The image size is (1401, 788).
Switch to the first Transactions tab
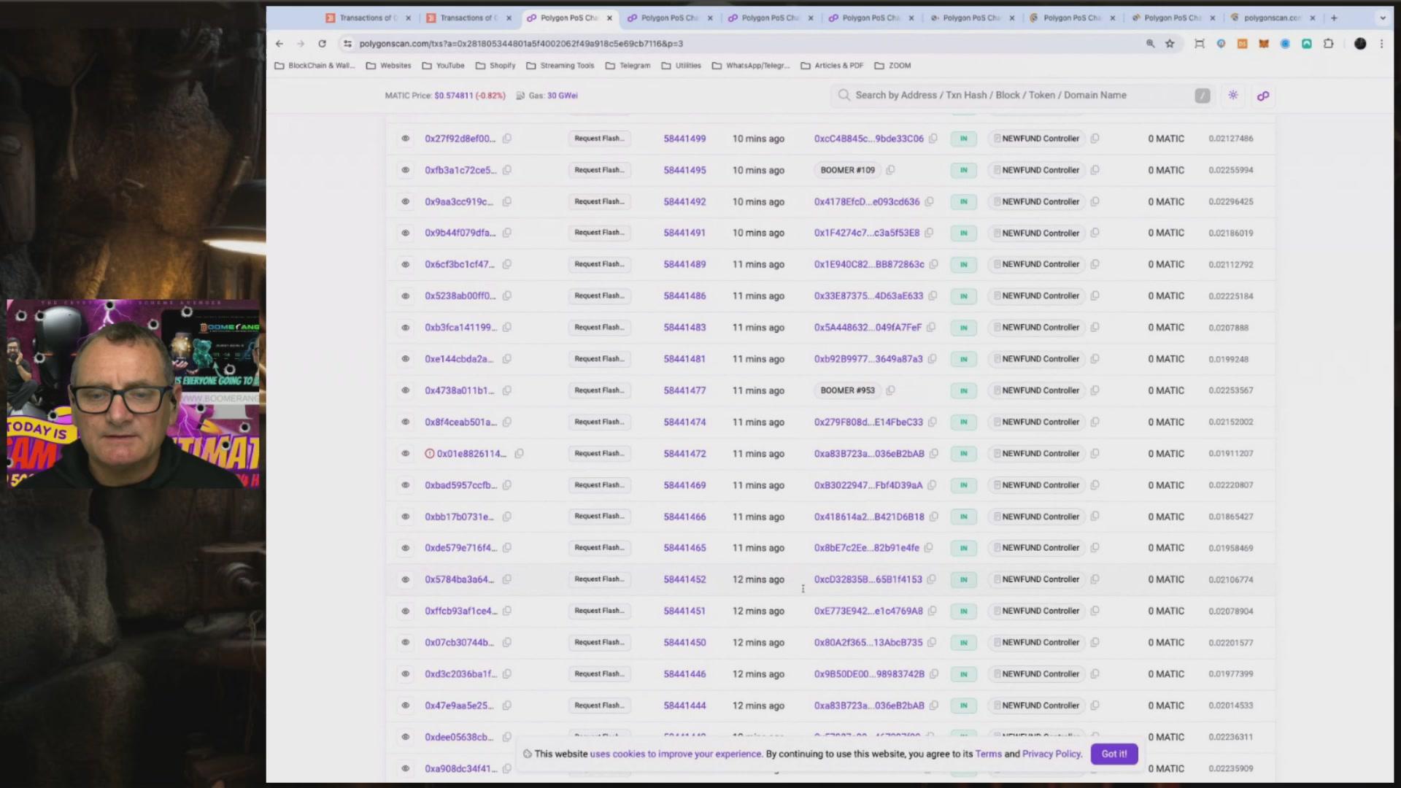(368, 18)
